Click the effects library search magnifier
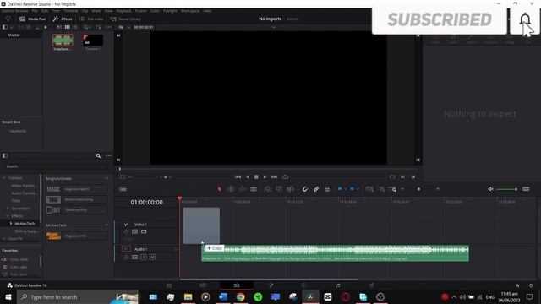This screenshot has width=541, height=304. 98,155
